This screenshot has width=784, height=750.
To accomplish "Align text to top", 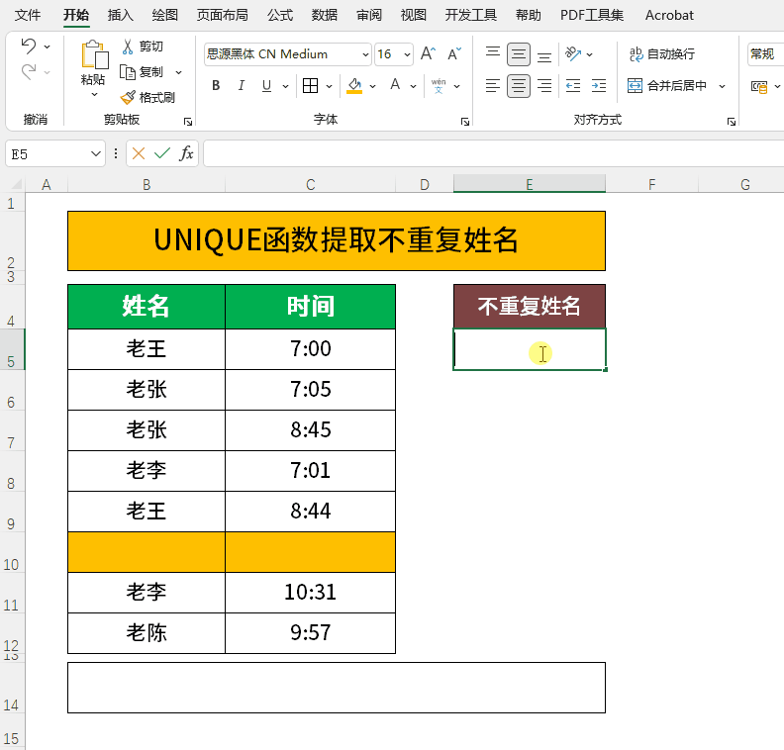I will click(493, 54).
